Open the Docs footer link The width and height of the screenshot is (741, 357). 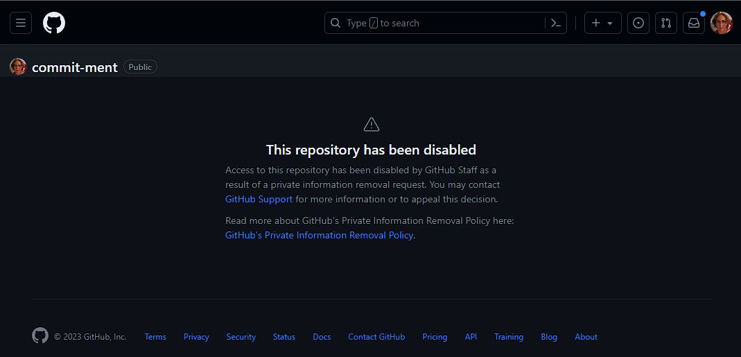(x=322, y=337)
